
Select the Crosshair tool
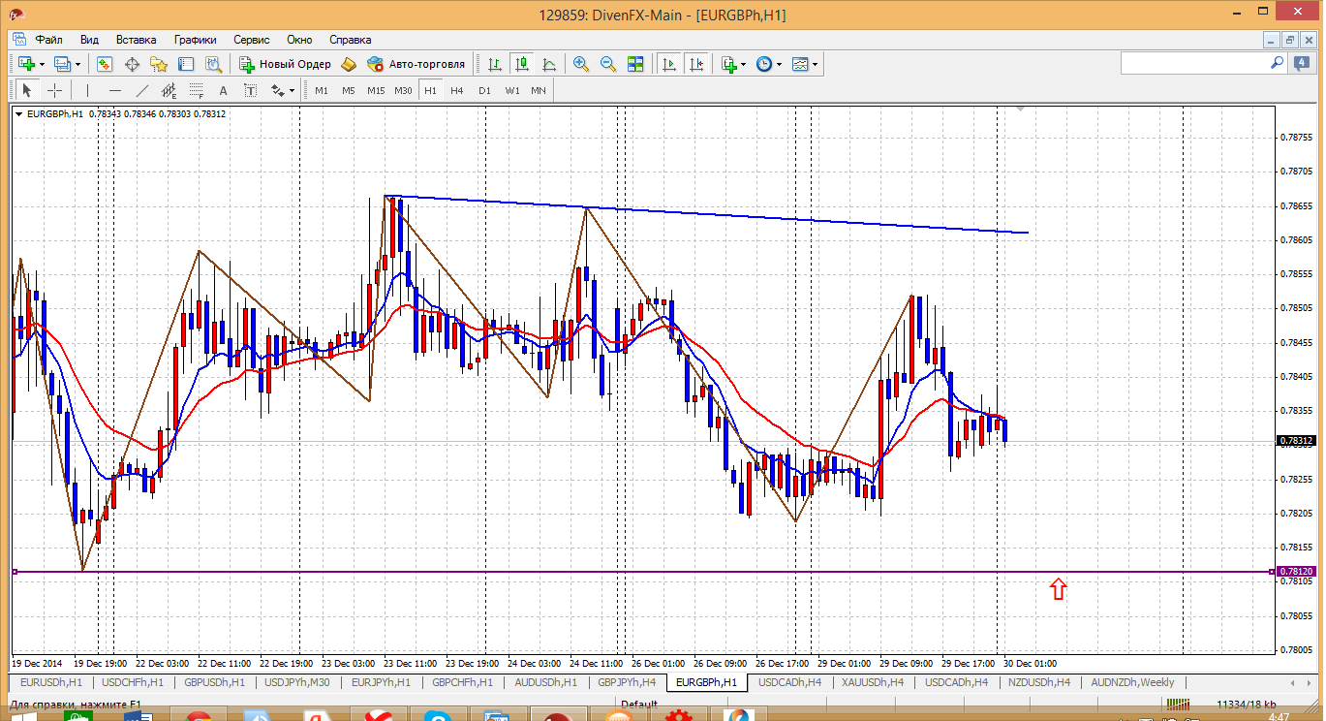coord(55,90)
